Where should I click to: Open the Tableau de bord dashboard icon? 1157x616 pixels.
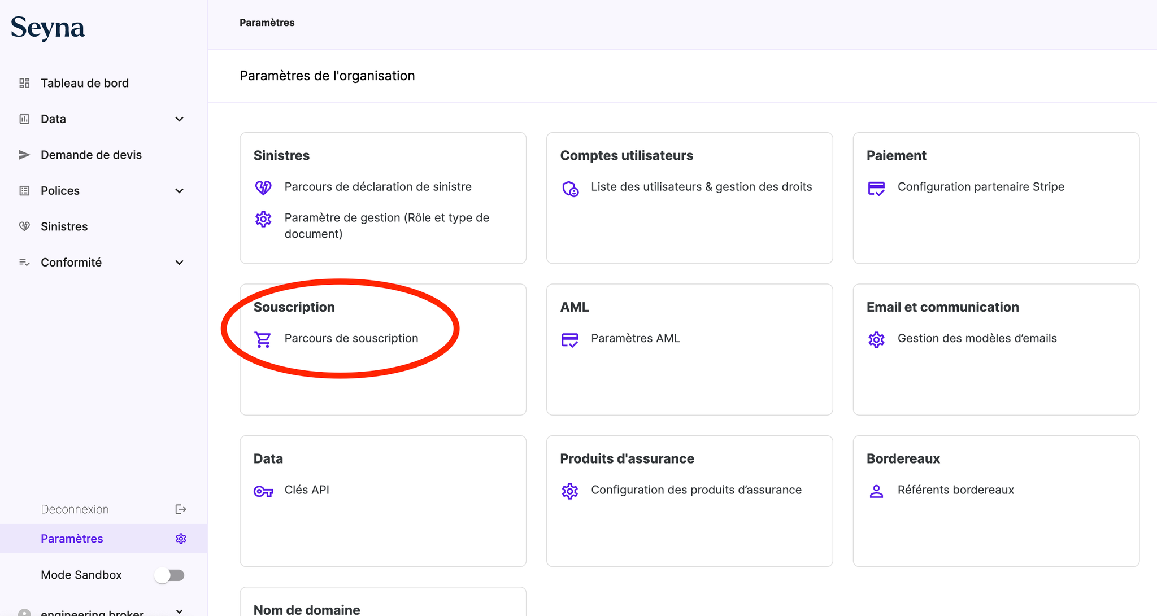(24, 83)
